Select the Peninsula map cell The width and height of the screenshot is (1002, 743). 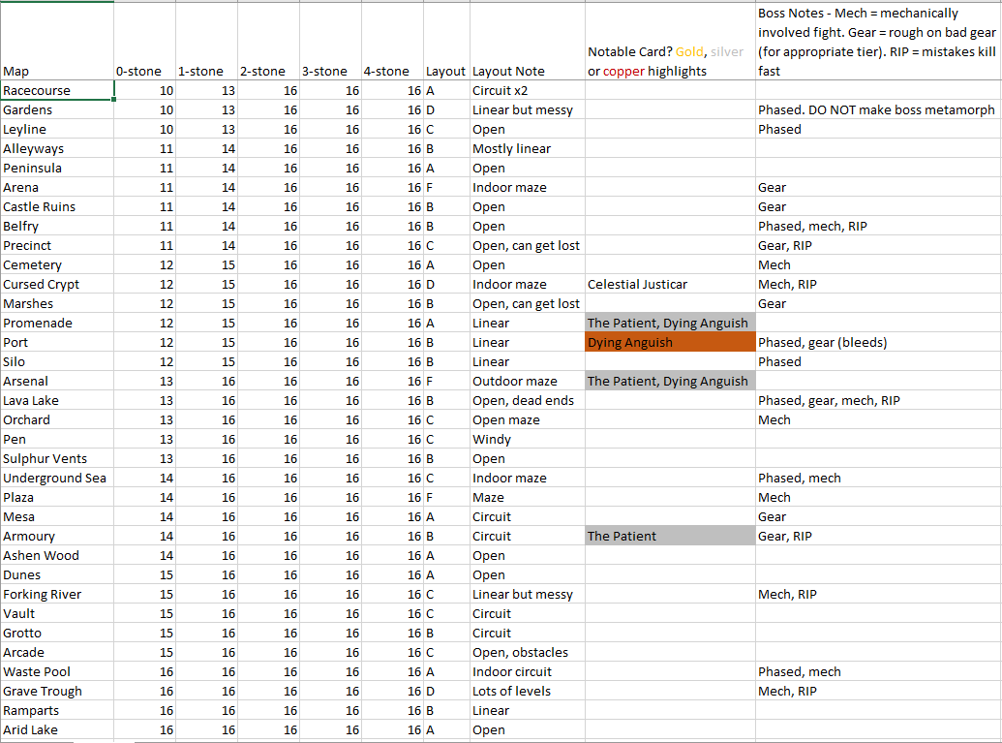57,169
